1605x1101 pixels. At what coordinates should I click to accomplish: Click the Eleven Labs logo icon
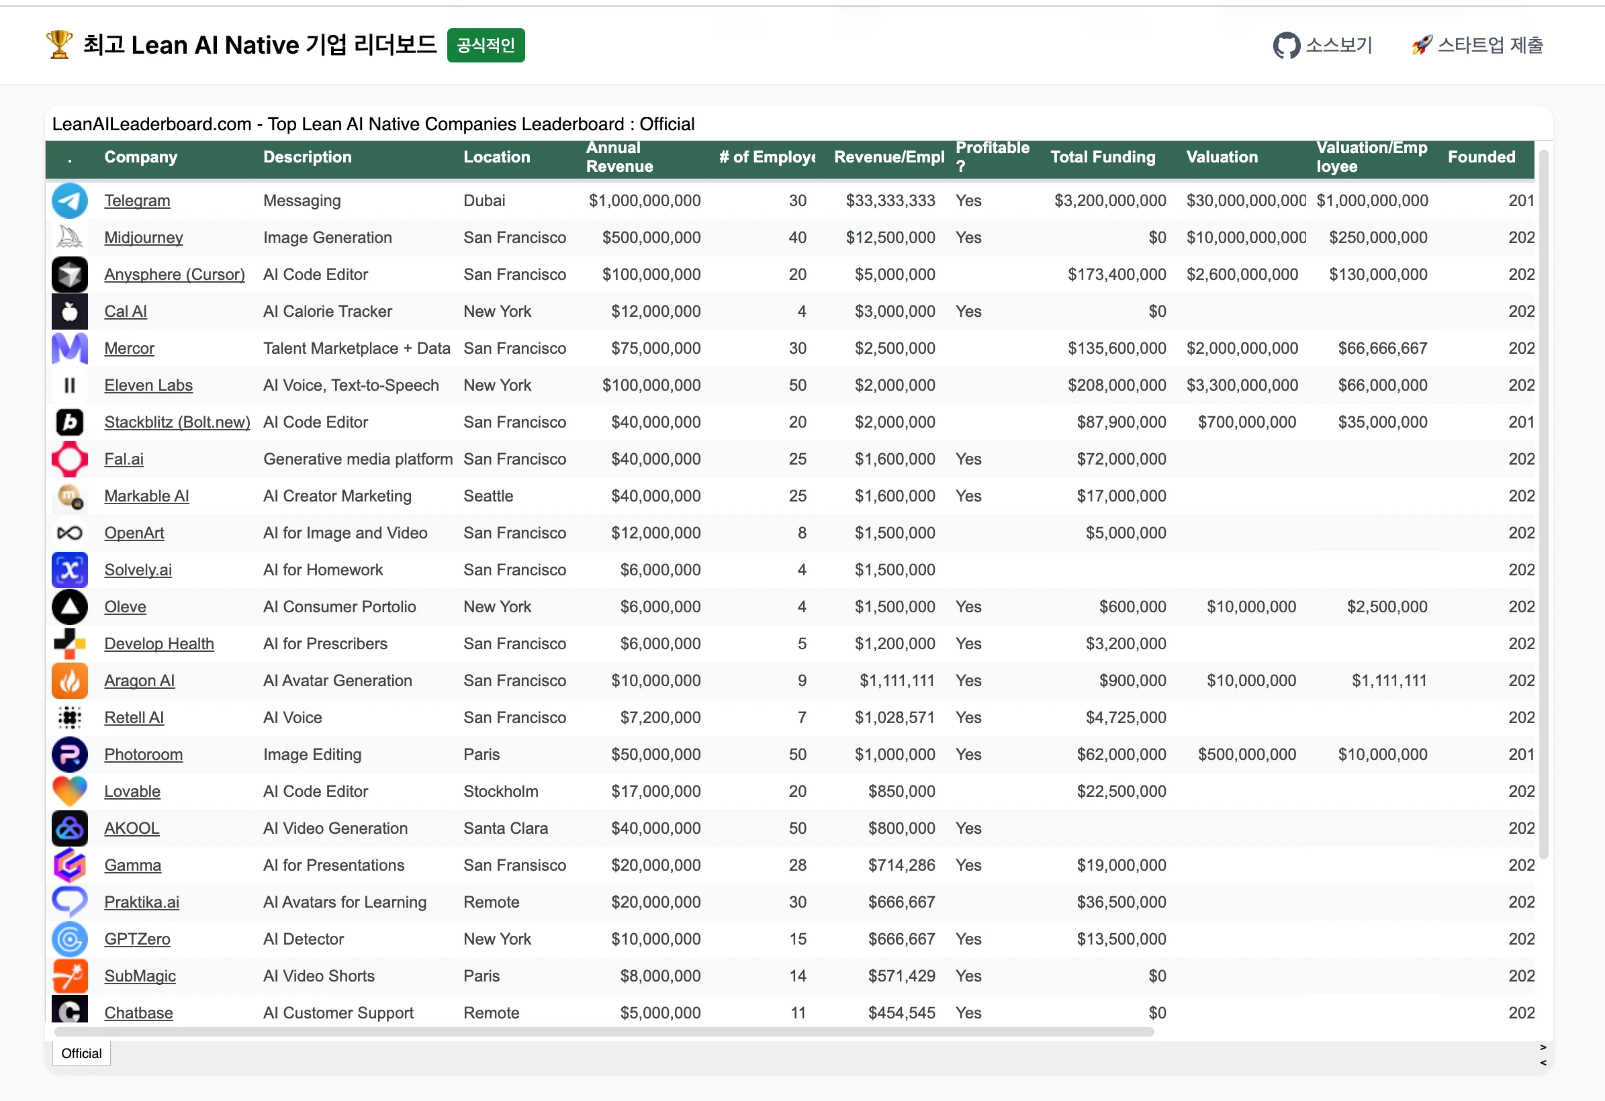click(x=70, y=385)
